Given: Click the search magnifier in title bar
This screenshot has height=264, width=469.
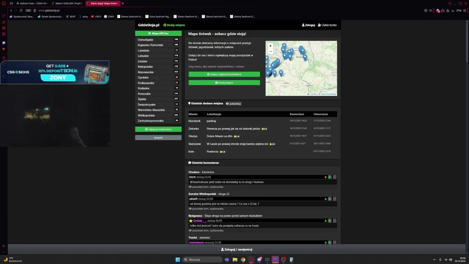Looking at the screenshot, I should (x=450, y=3).
